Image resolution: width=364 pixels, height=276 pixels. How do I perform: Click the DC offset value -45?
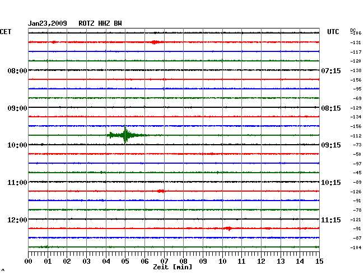click(x=357, y=173)
